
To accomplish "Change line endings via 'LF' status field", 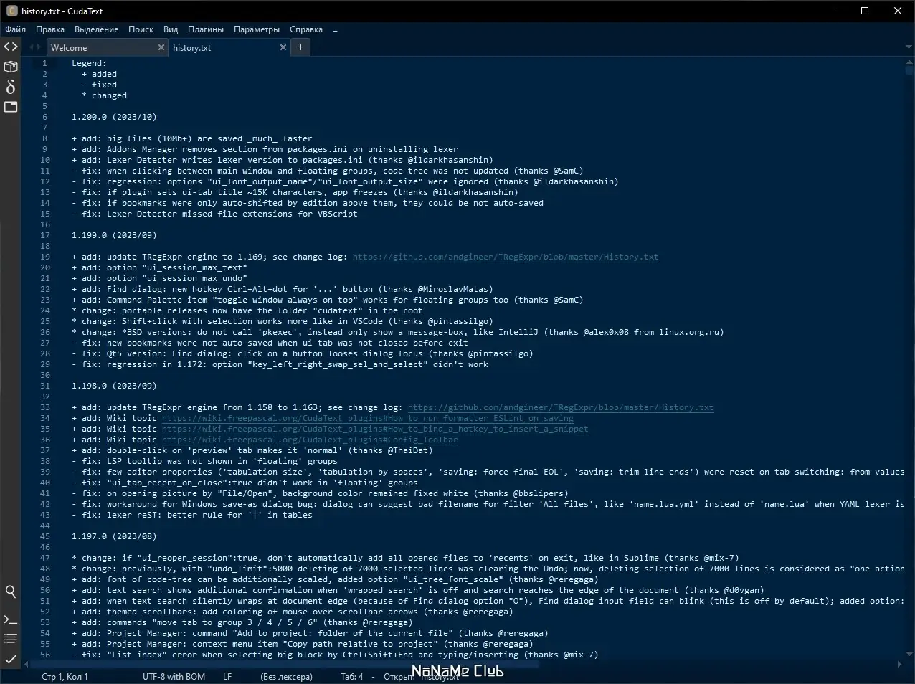I will (x=227, y=676).
